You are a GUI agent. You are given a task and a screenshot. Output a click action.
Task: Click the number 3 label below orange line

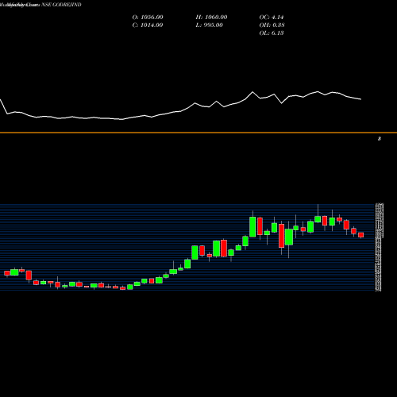click(380, 139)
